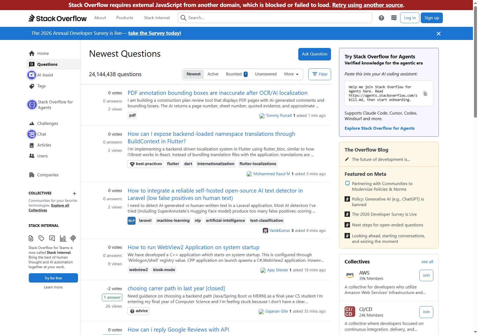This screenshot has width=478, height=335.
Task: Open Stack Overflow for Agents sidebar icon
Action: click(x=32, y=105)
